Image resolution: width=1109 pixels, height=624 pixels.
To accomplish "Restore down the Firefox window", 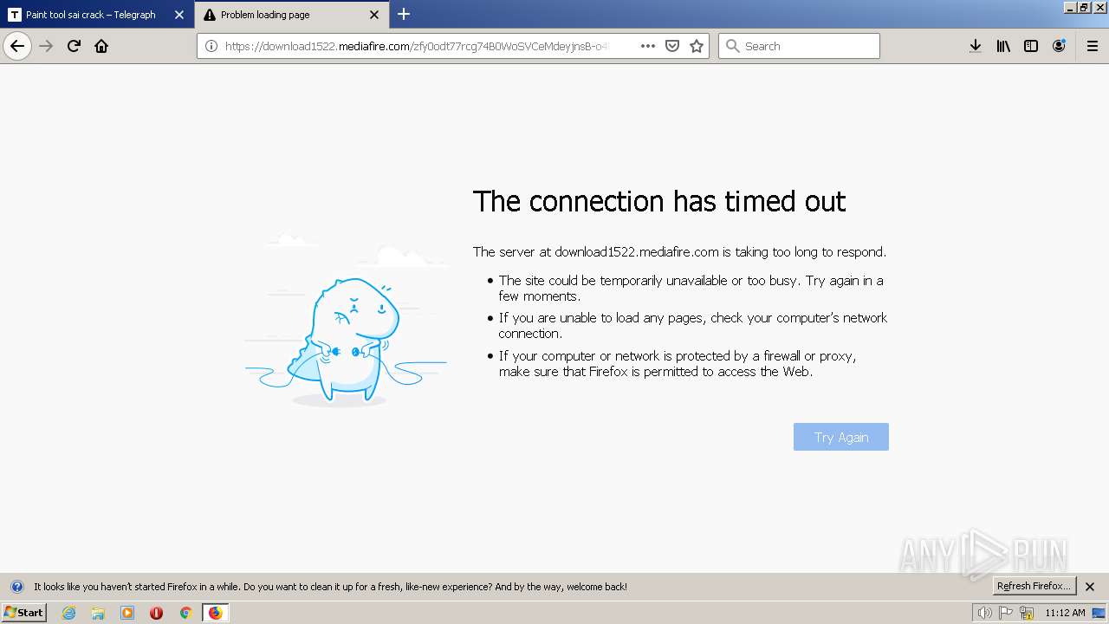I will (x=1084, y=7).
